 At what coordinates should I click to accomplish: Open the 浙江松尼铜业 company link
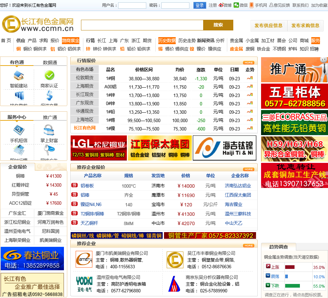(17, 222)
